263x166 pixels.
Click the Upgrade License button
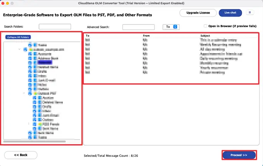[198, 13]
